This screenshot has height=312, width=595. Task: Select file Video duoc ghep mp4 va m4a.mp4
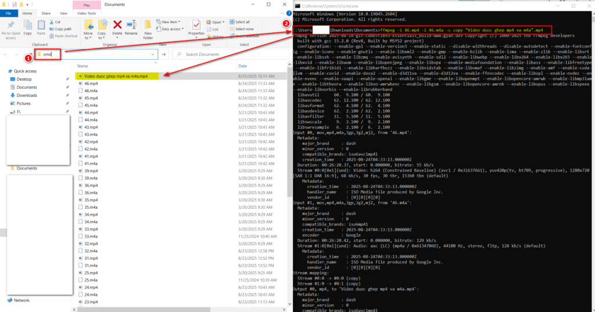click(x=116, y=76)
